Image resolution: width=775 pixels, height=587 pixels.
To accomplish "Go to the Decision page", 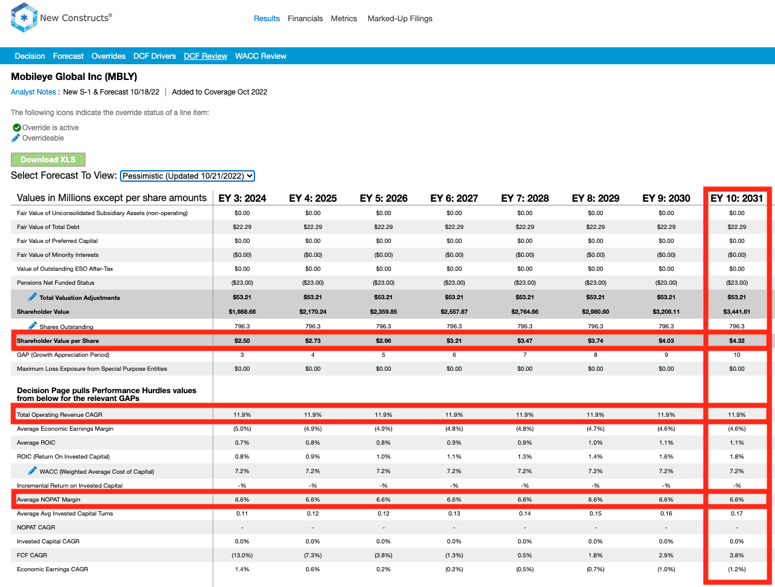I will [30, 56].
